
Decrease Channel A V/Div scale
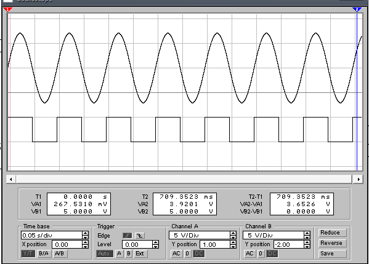coord(233,237)
